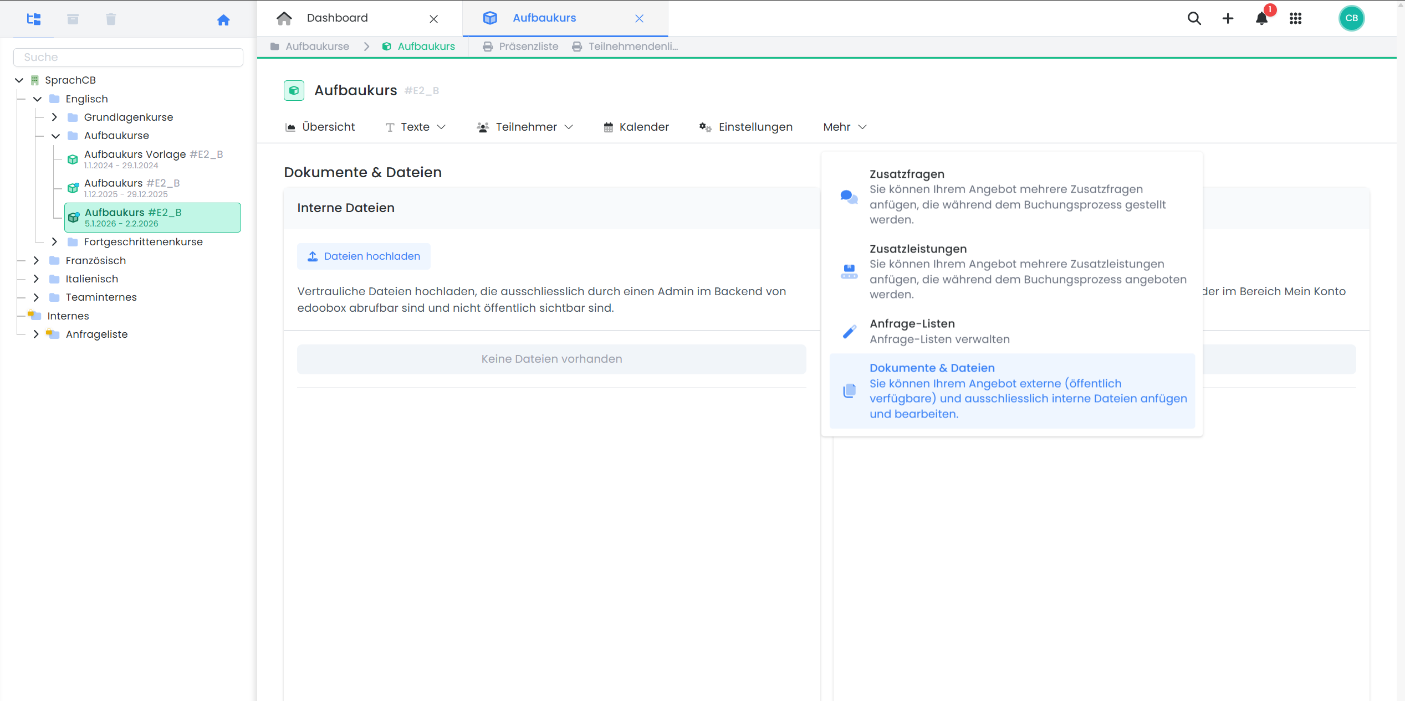This screenshot has width=1405, height=701.
Task: Click Dateien hochladen button
Action: pyautogui.click(x=364, y=256)
